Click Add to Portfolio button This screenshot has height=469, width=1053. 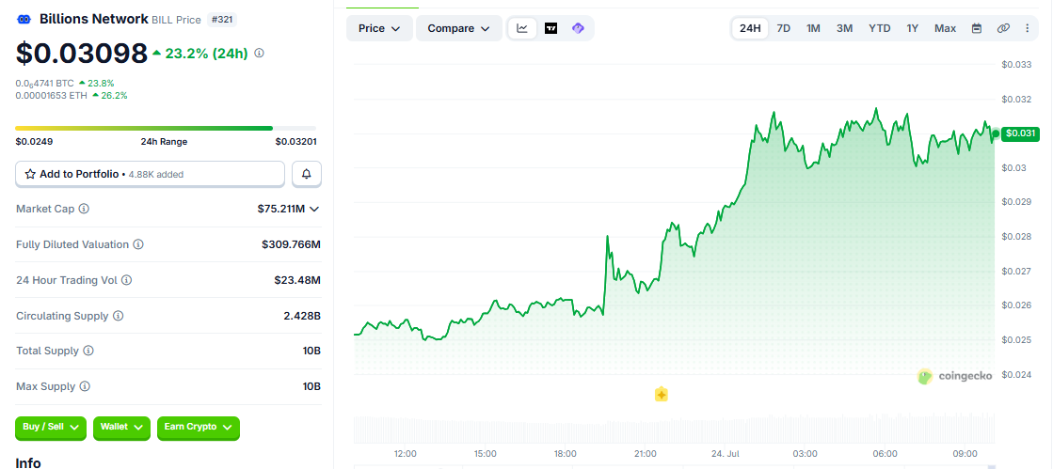[151, 174]
